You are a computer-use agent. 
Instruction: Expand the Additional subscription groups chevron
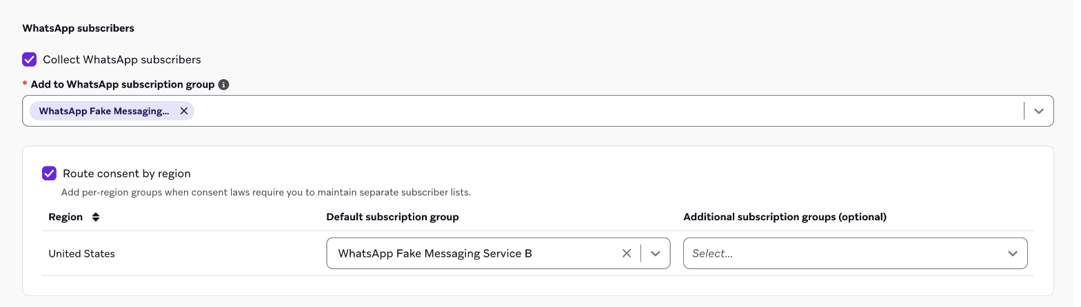[x=1013, y=253]
